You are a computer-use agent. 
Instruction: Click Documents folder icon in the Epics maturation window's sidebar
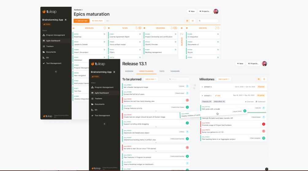click(44, 52)
